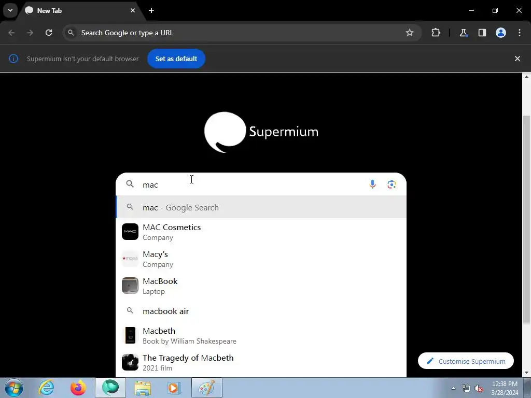The height and width of the screenshot is (398, 531).
Task: Open Windows Media Player from taskbar
Action: pyautogui.click(x=174, y=388)
